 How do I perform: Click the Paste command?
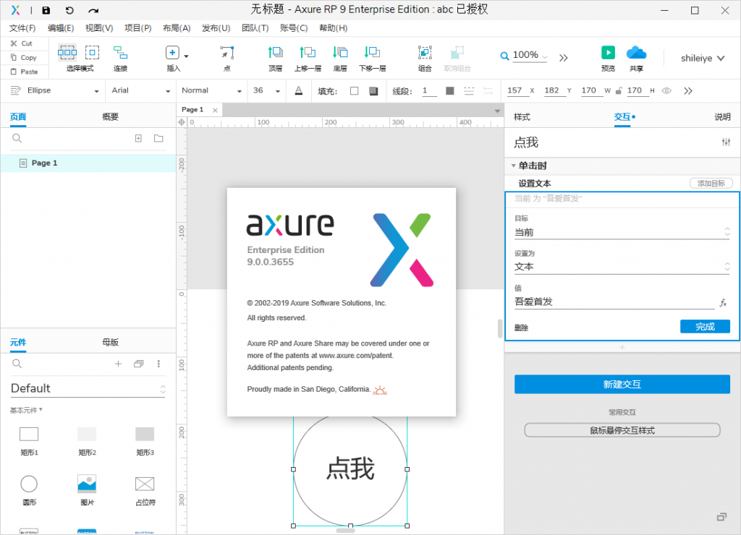(24, 72)
